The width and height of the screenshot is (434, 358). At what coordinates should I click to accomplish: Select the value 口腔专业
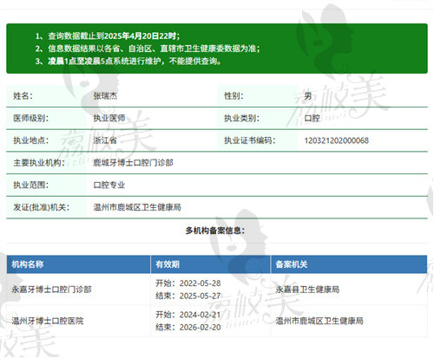109,185
